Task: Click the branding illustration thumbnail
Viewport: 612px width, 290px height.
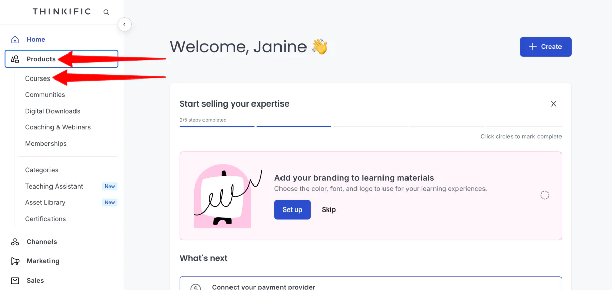Action: tap(228, 196)
